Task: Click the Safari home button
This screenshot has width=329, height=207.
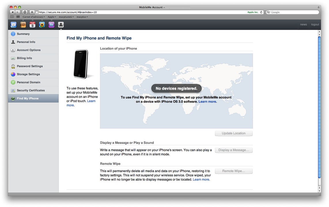Action: [25, 12]
